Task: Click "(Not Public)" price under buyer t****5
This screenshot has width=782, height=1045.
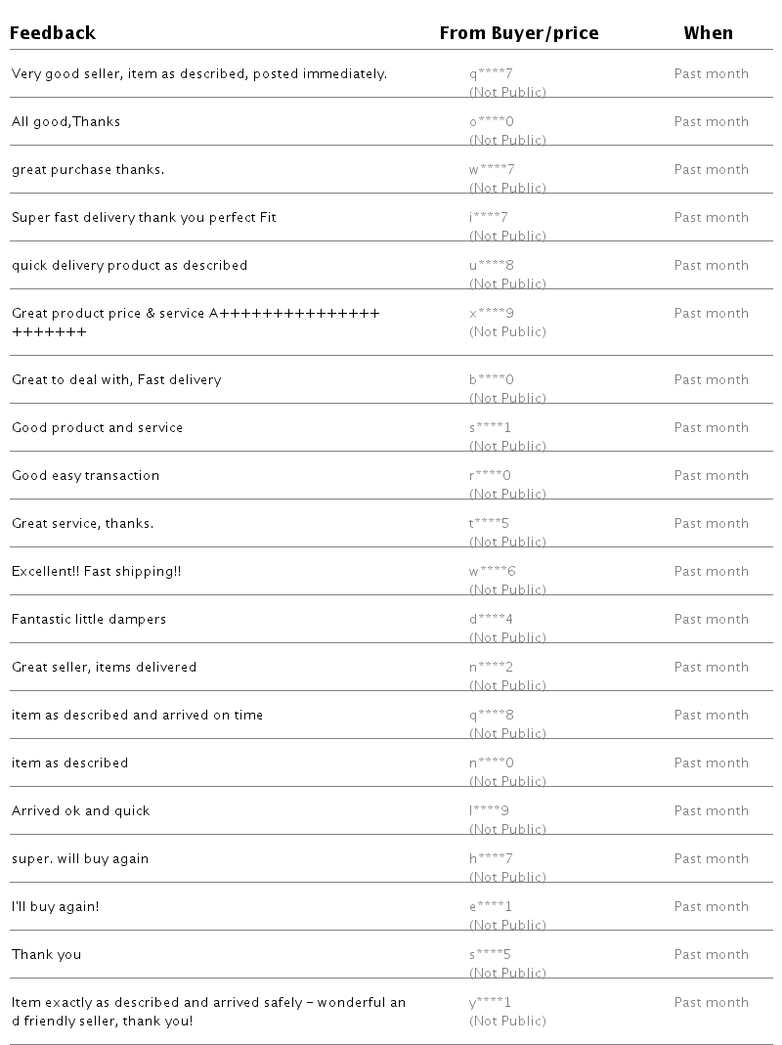Action: pyautogui.click(x=507, y=542)
